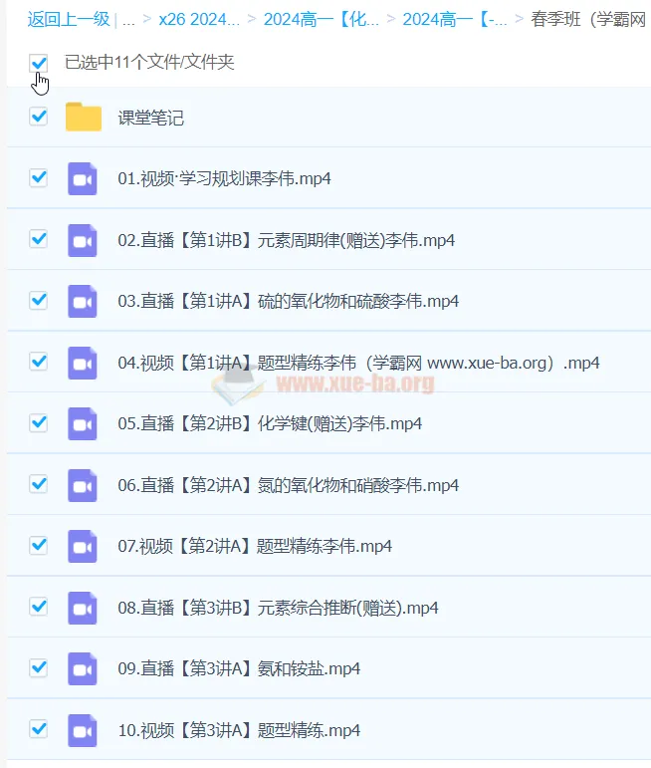Viewport: 651px width, 768px height.
Task: Click the 课堂笔记 folder icon
Action: tap(84, 118)
